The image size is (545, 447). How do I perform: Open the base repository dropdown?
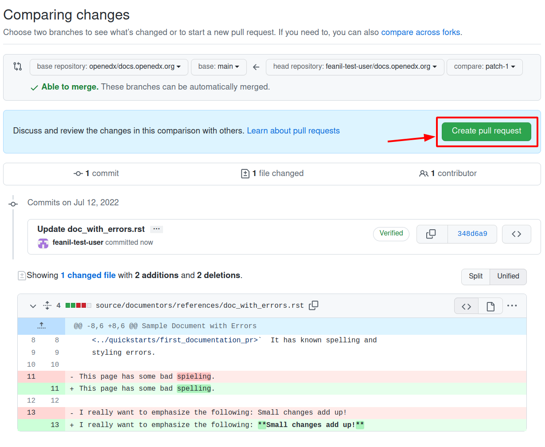pos(109,67)
